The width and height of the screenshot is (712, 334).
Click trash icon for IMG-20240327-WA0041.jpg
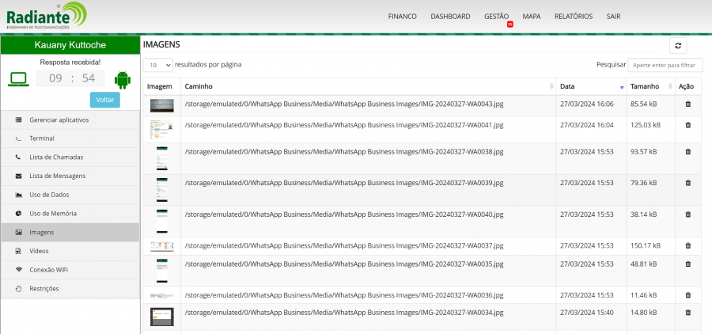pyautogui.click(x=687, y=125)
